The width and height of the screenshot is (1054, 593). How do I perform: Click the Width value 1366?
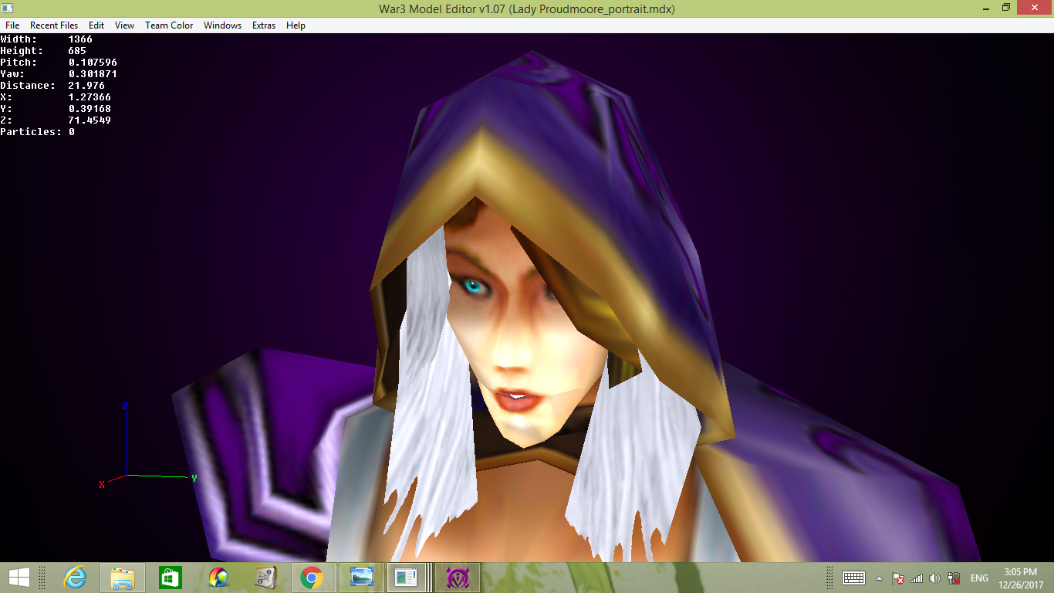click(80, 39)
